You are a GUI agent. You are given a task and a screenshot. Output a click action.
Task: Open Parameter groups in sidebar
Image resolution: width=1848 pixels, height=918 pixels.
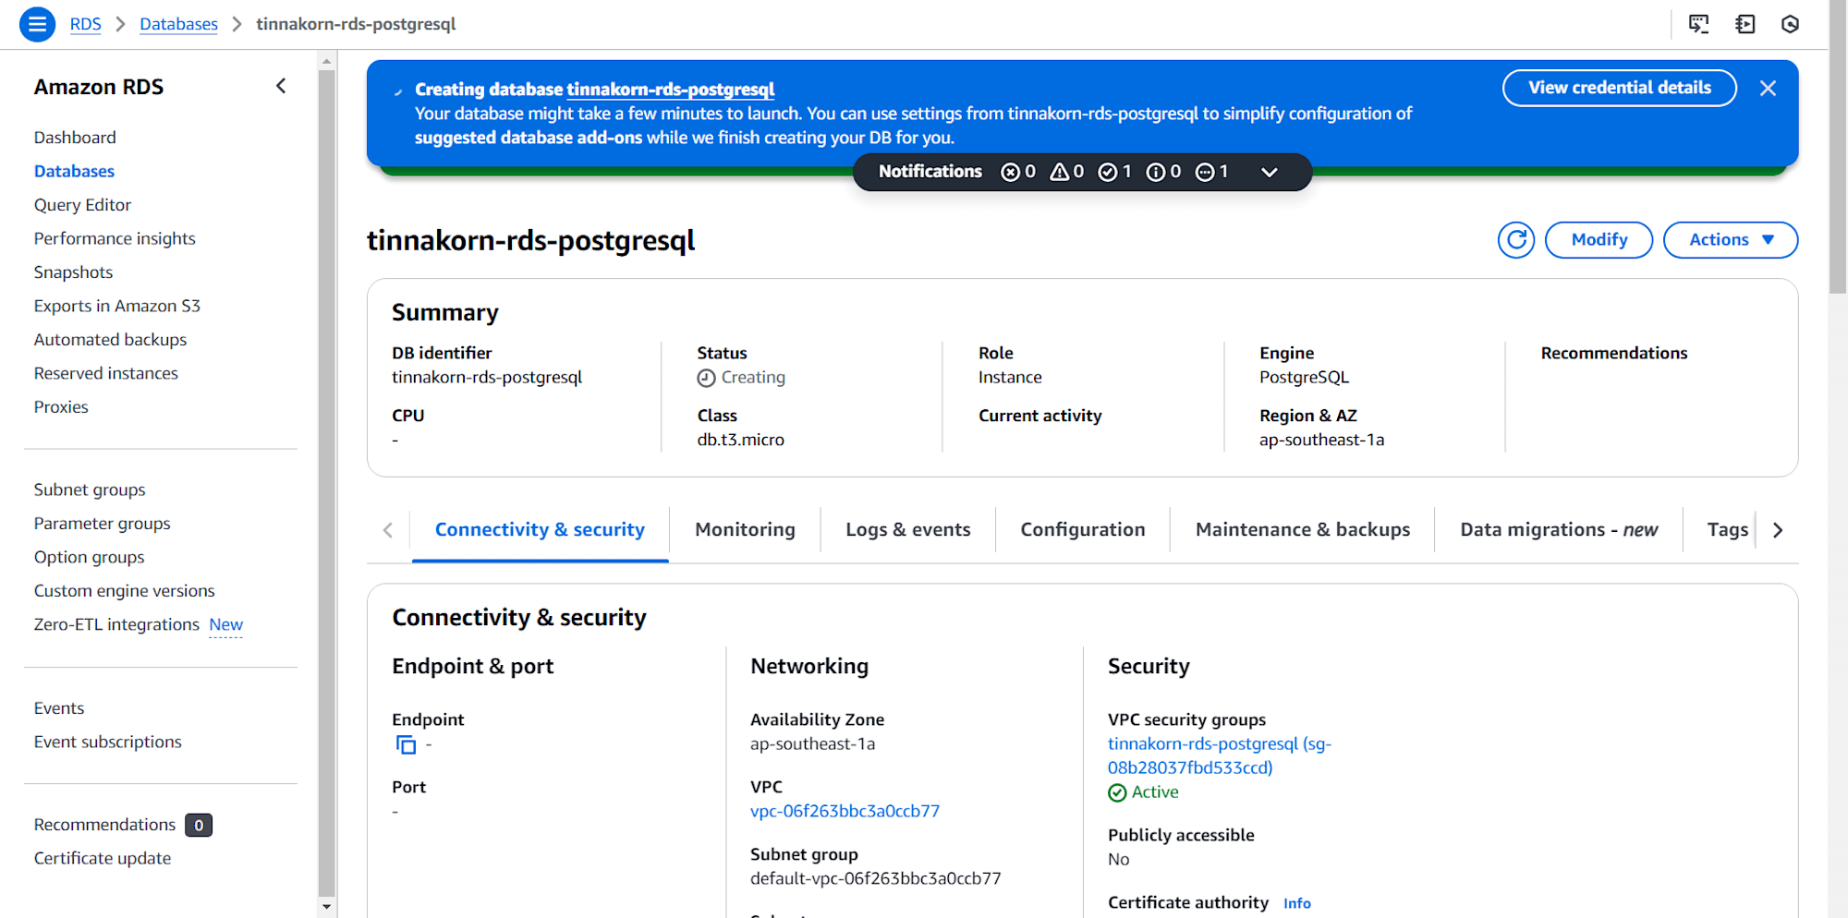click(x=102, y=524)
